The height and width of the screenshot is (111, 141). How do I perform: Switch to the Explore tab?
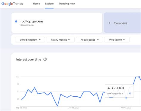coord(49,4)
